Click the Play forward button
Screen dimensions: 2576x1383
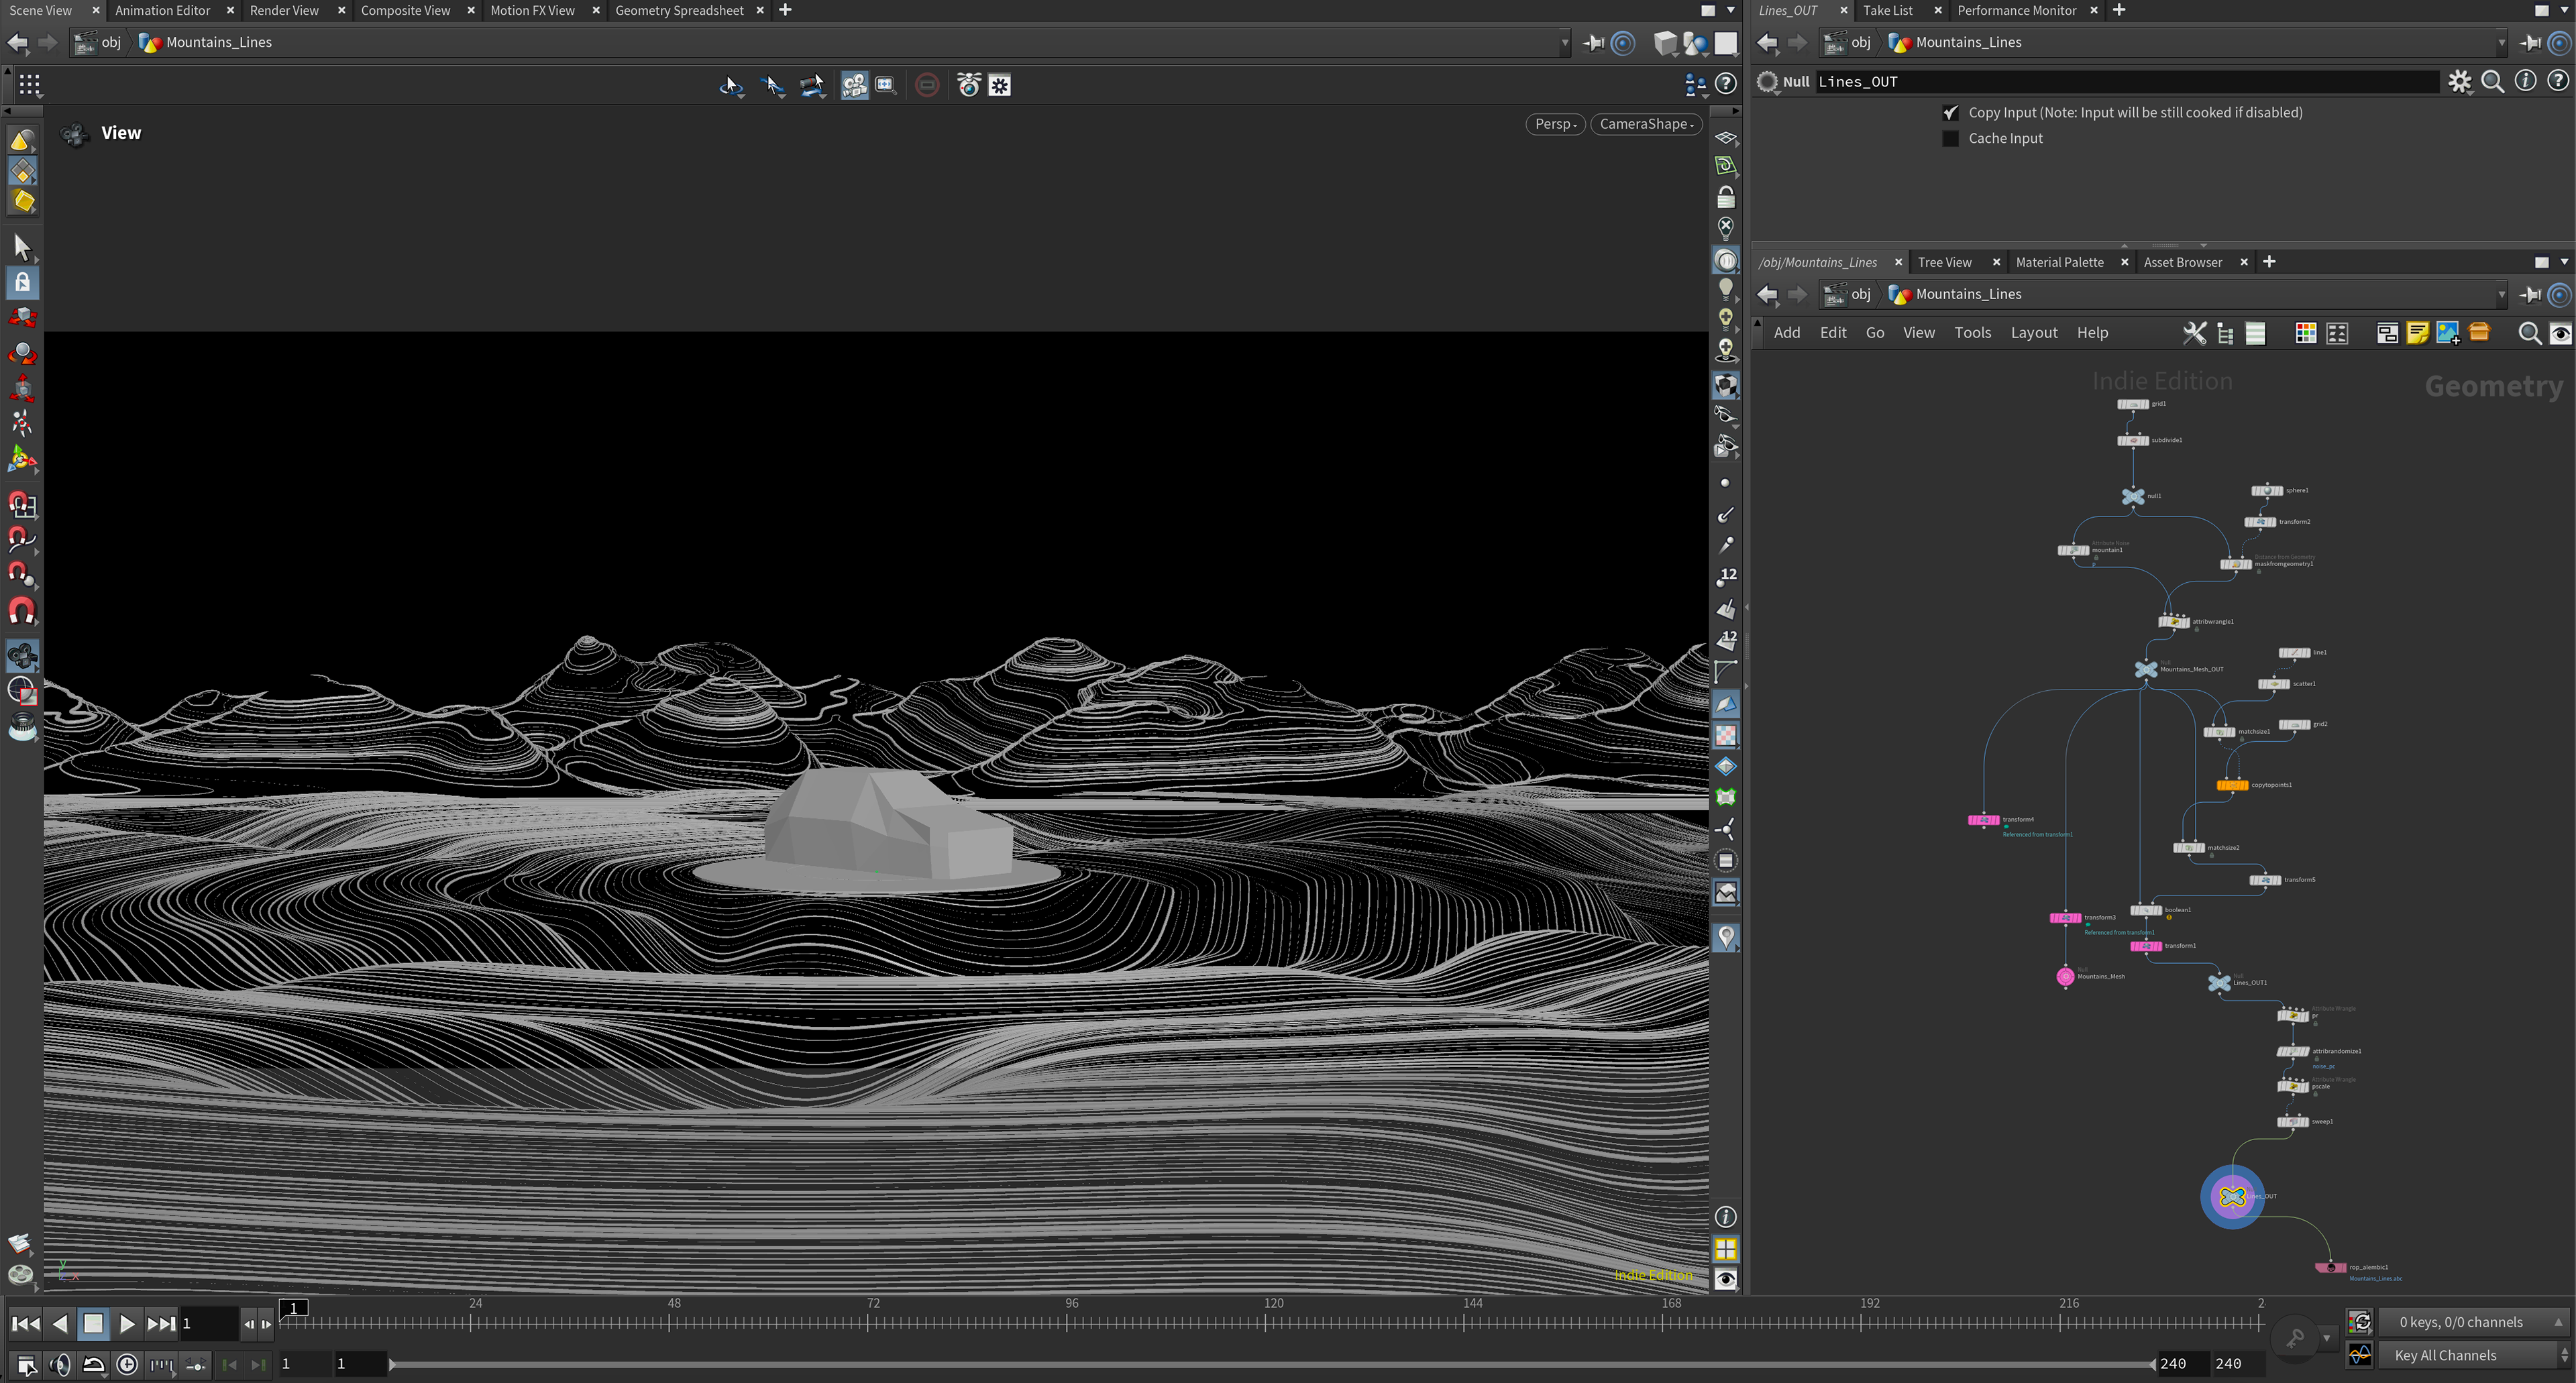(126, 1324)
